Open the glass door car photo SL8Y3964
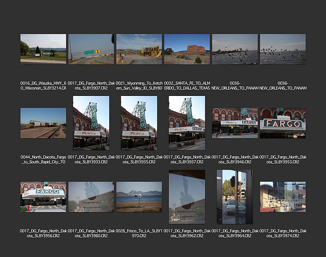The image size is (326, 257). 235,197
